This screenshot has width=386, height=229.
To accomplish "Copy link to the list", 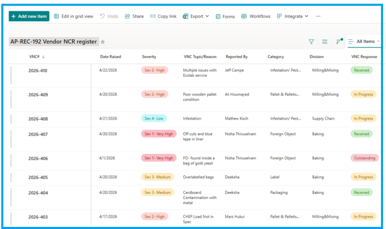I will pyautogui.click(x=163, y=16).
